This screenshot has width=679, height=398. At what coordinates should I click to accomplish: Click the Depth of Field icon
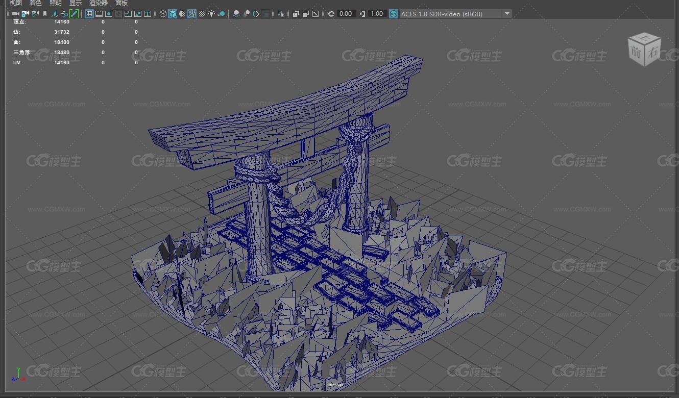(265, 14)
